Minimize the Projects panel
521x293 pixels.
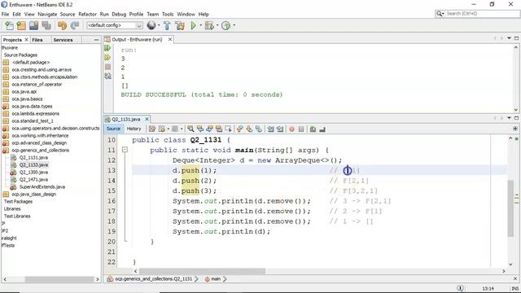pyautogui.click(x=96, y=40)
